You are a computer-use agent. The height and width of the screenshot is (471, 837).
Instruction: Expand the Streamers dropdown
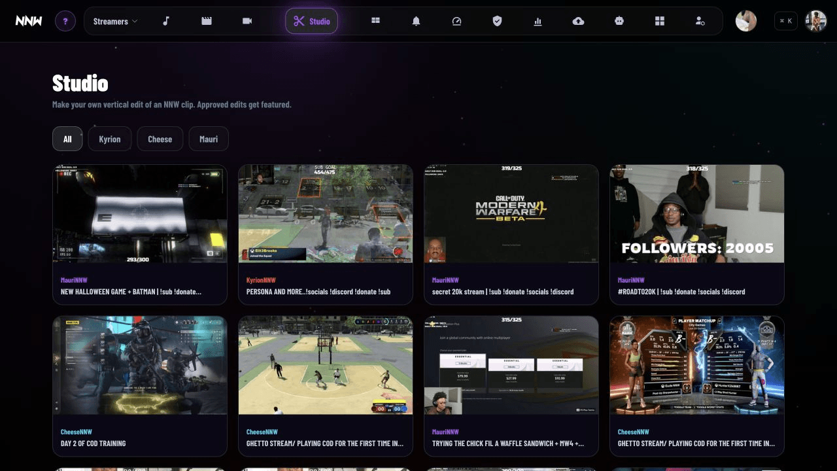(x=115, y=21)
